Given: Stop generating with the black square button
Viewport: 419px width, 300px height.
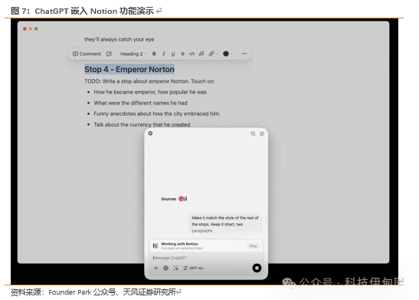Looking at the screenshot, I should [x=257, y=268].
